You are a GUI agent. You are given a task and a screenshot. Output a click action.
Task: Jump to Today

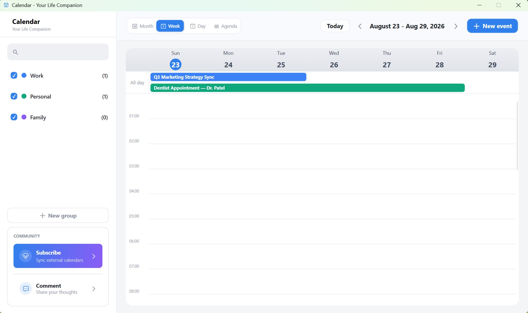[x=335, y=26]
